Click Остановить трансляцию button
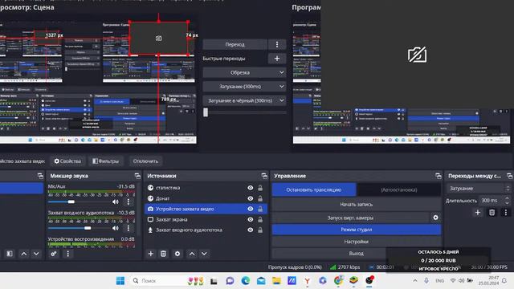Image resolution: width=514 pixels, height=289 pixels. pyautogui.click(x=314, y=189)
